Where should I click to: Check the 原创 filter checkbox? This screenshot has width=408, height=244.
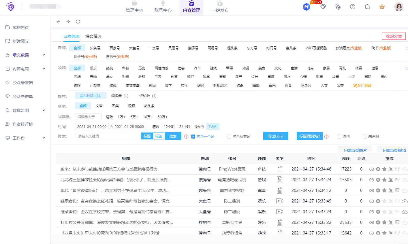339,136
